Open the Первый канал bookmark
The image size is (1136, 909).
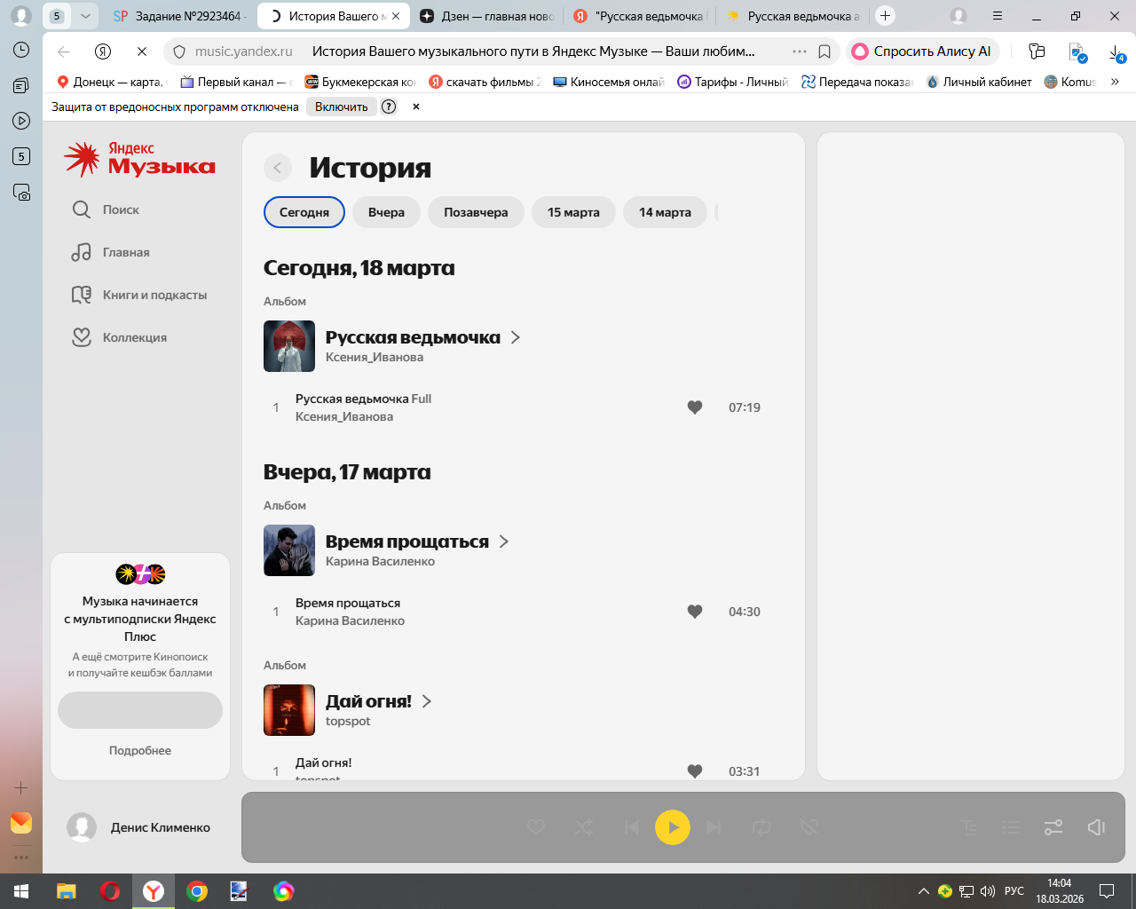(235, 82)
